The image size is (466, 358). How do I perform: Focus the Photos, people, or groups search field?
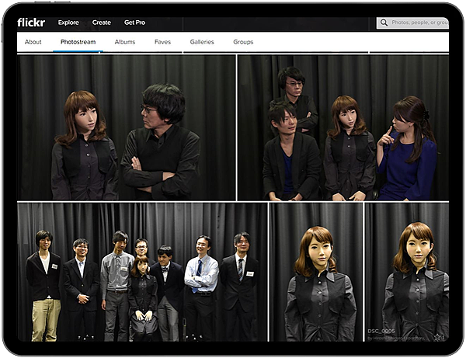(x=419, y=23)
